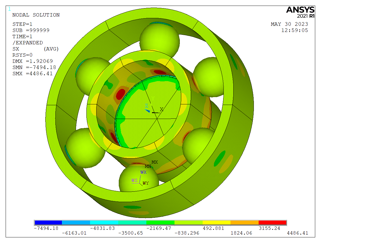
Task: Click the MAY 30 2023 date text
Action: pyautogui.click(x=289, y=24)
